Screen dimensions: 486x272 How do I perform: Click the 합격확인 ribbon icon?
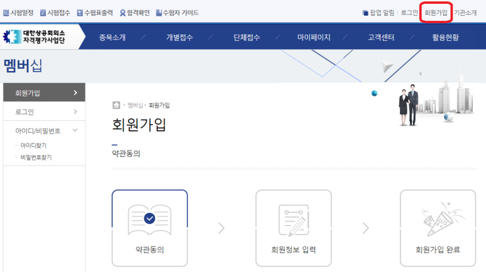123,13
